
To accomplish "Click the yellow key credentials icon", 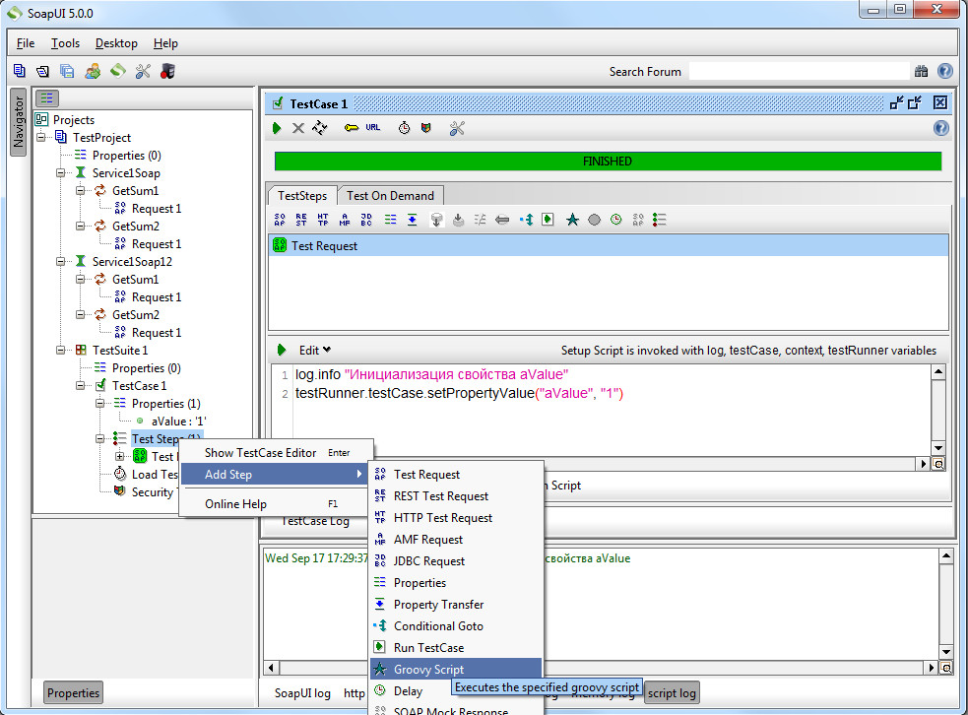I will 352,128.
